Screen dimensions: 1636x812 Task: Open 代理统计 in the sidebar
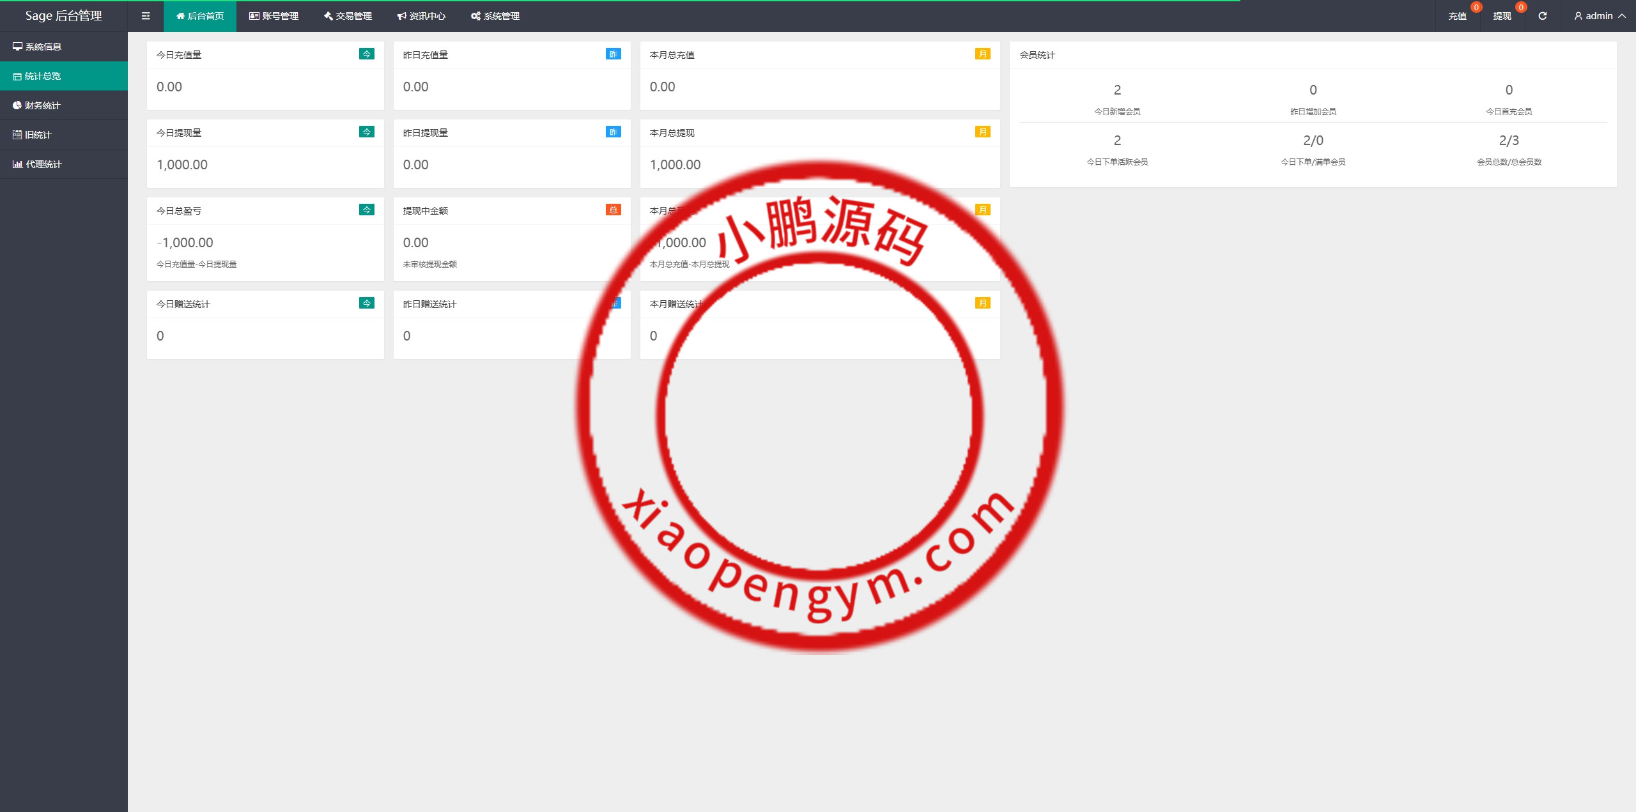(43, 164)
